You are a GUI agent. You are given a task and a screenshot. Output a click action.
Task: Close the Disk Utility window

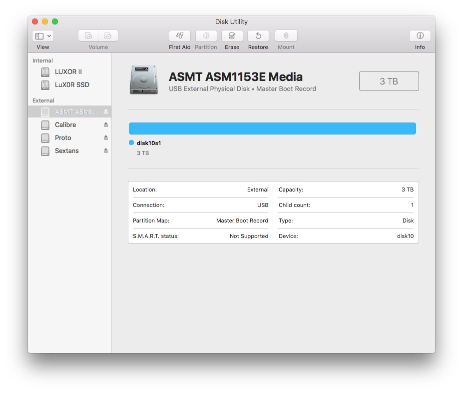click(x=35, y=21)
